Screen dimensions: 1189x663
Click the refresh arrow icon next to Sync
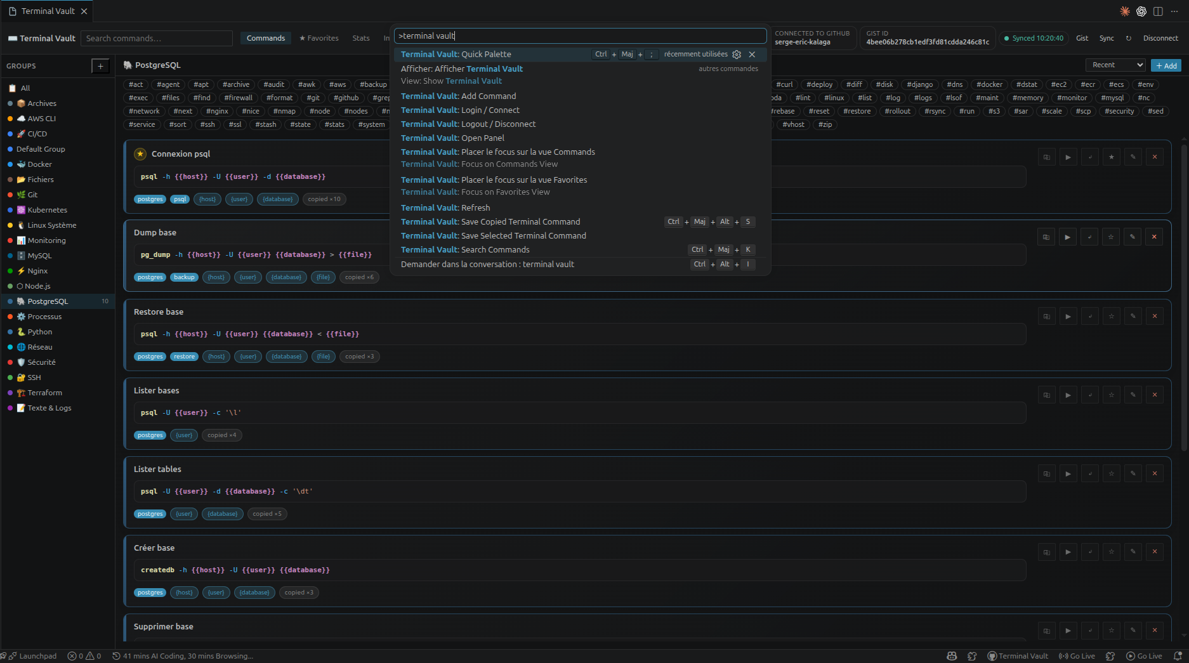1129,38
